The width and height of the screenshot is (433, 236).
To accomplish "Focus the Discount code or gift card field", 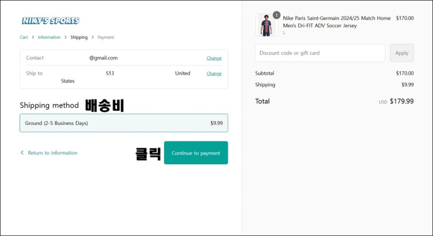I will point(320,53).
